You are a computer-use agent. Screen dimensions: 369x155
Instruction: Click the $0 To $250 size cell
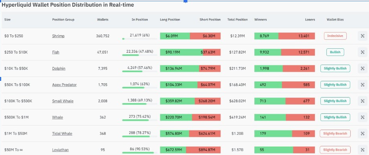pyautogui.click(x=14, y=36)
